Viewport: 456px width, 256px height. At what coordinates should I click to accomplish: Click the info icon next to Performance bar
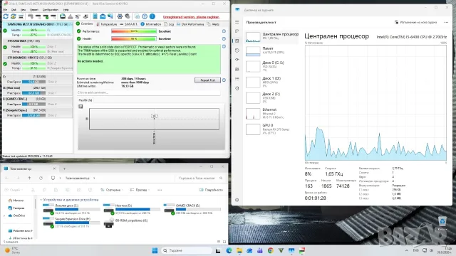click(x=224, y=31)
